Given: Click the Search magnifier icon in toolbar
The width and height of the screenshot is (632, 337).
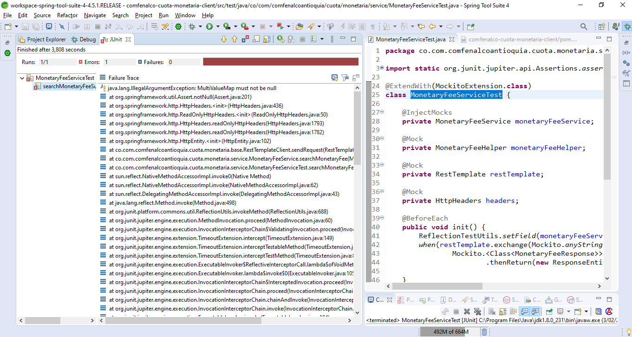Looking at the screenshot, I should [583, 26].
